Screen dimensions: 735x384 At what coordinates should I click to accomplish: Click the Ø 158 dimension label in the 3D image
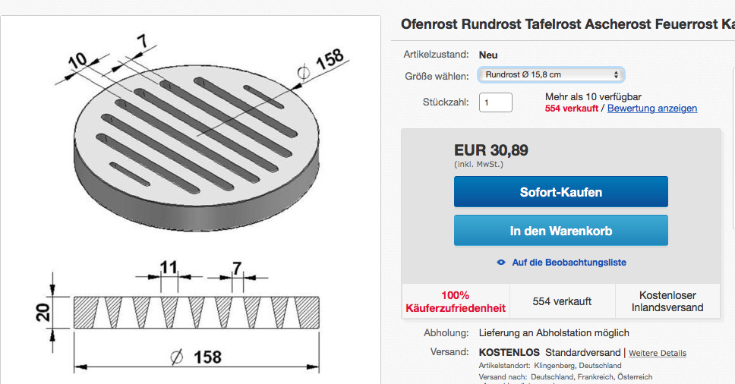click(x=323, y=65)
